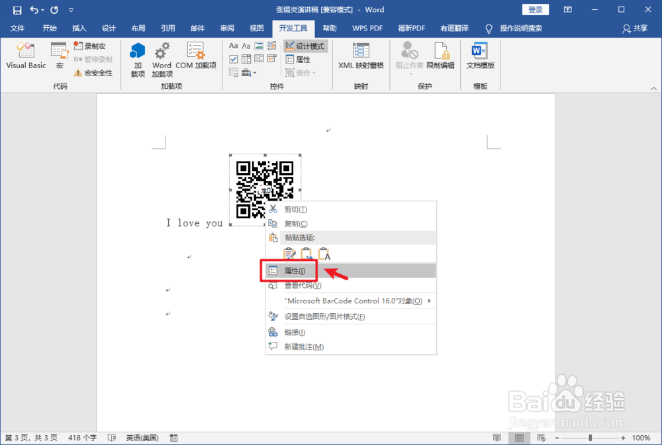
Task: Insert picture content control
Action: (260, 46)
